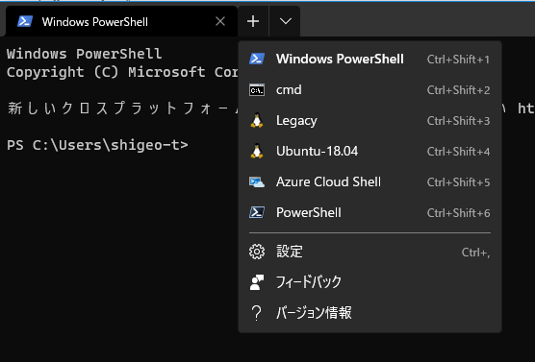Click the settings gear icon
The width and height of the screenshot is (535, 362).
click(x=257, y=252)
